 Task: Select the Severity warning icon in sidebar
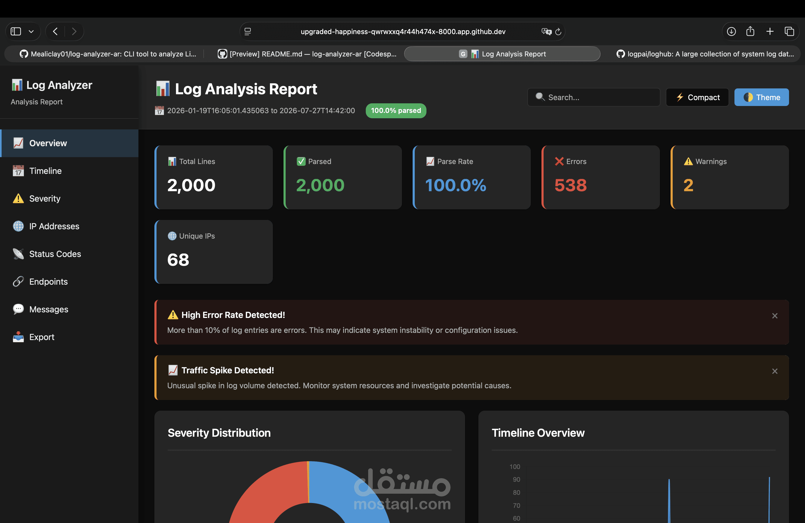point(18,198)
